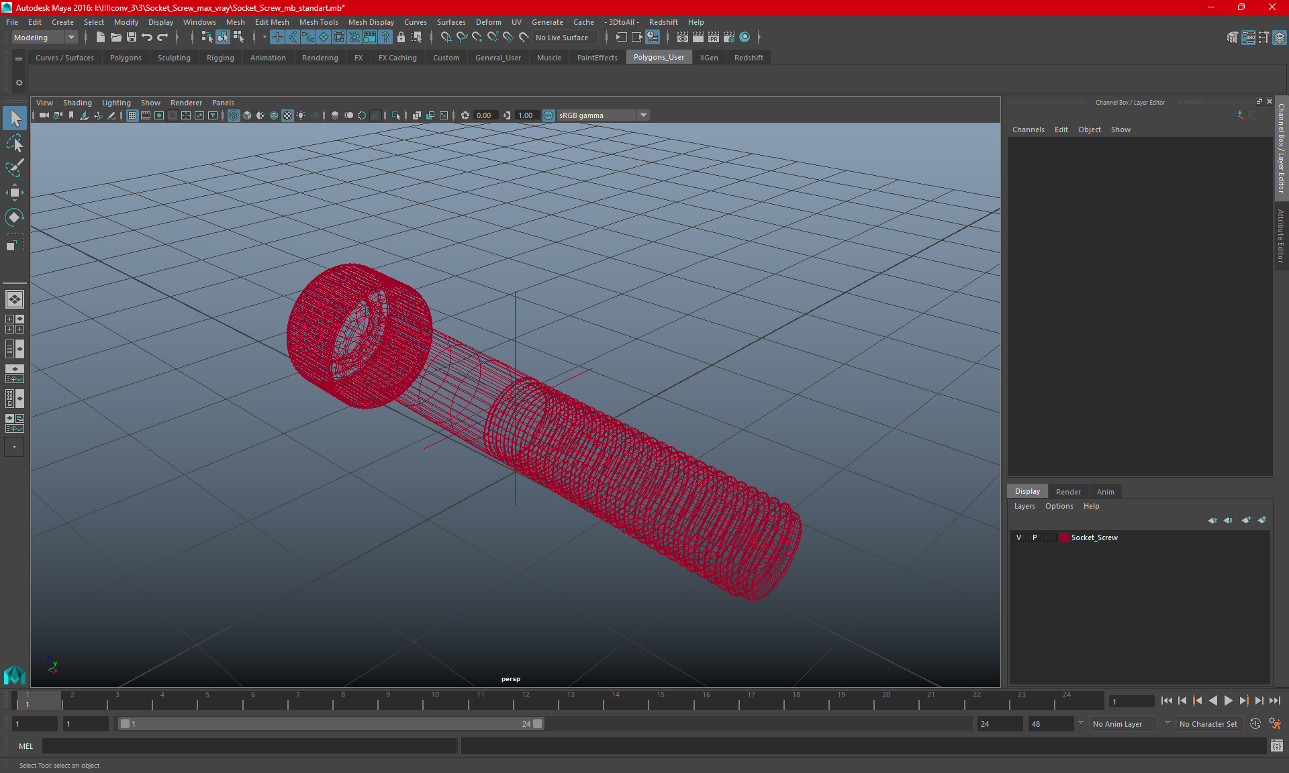Activate the Rotate tool
Screen dimensions: 1289x773
(x=15, y=217)
